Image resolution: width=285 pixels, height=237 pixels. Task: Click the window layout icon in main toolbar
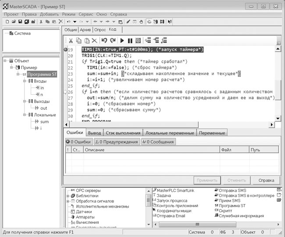point(120,22)
